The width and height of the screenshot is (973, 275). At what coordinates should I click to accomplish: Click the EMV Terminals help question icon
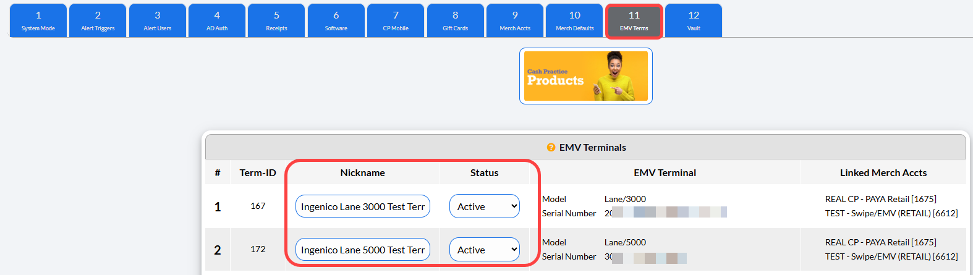(x=551, y=147)
